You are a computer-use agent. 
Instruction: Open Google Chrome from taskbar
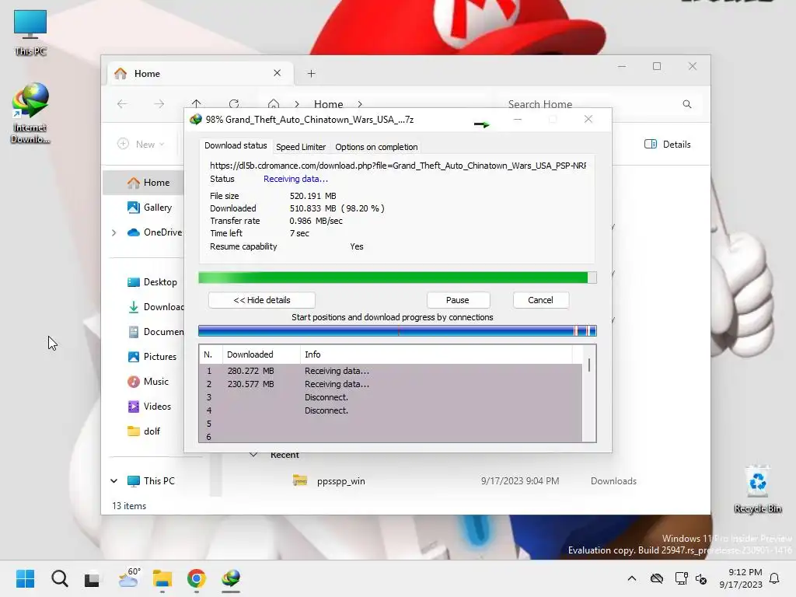(197, 578)
